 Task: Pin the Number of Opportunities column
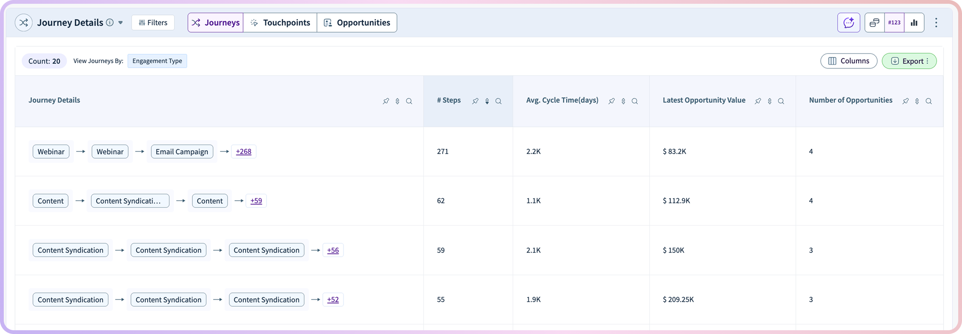906,101
